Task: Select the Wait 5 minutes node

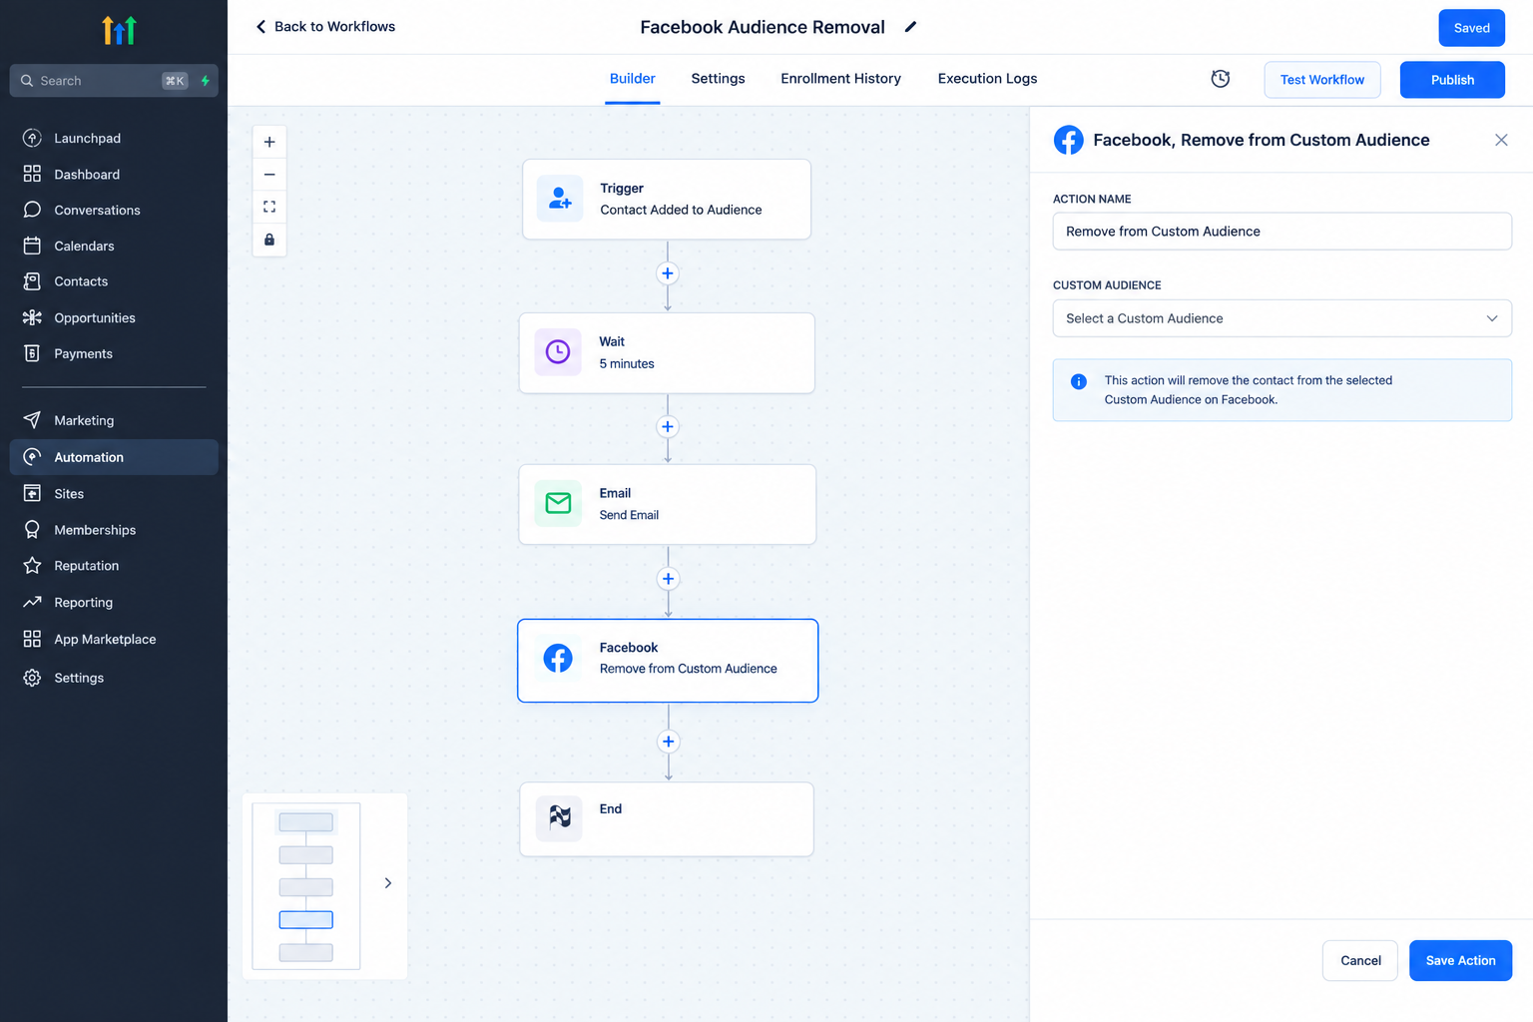Action: [667, 352]
